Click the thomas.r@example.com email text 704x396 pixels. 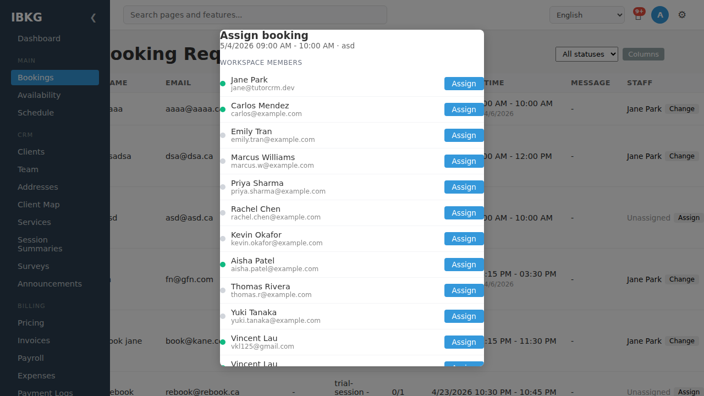coord(271,295)
